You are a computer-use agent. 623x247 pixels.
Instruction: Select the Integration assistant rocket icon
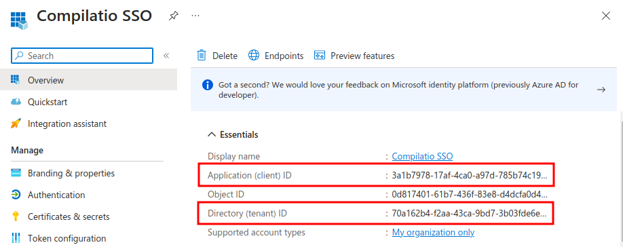click(16, 124)
